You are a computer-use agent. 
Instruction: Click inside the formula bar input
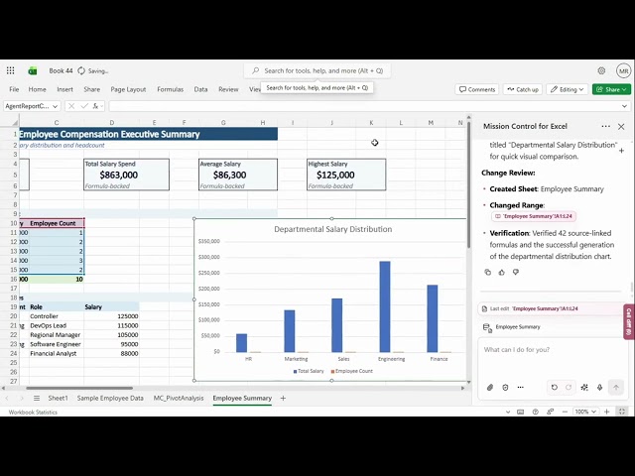pos(364,106)
